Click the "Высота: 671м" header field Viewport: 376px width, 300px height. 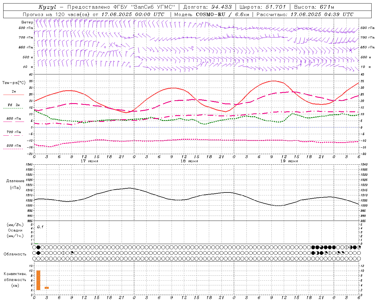pyautogui.click(x=314, y=7)
